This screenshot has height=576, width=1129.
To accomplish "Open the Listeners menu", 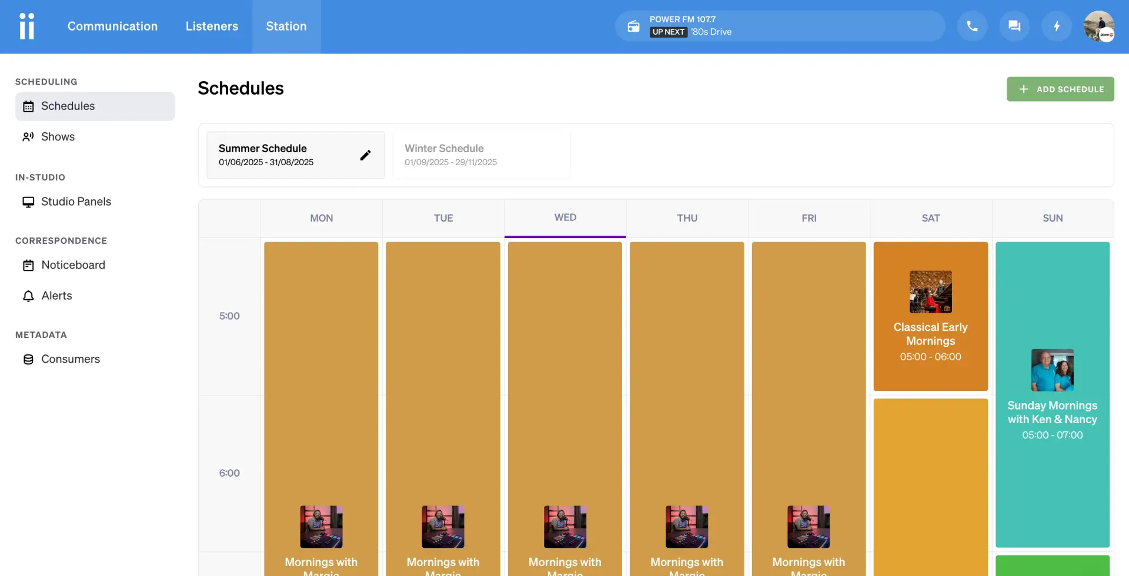I will (212, 26).
